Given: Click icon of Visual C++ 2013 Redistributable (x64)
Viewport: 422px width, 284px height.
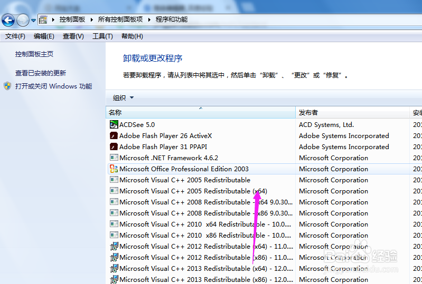Looking at the screenshot, I should (x=114, y=268).
